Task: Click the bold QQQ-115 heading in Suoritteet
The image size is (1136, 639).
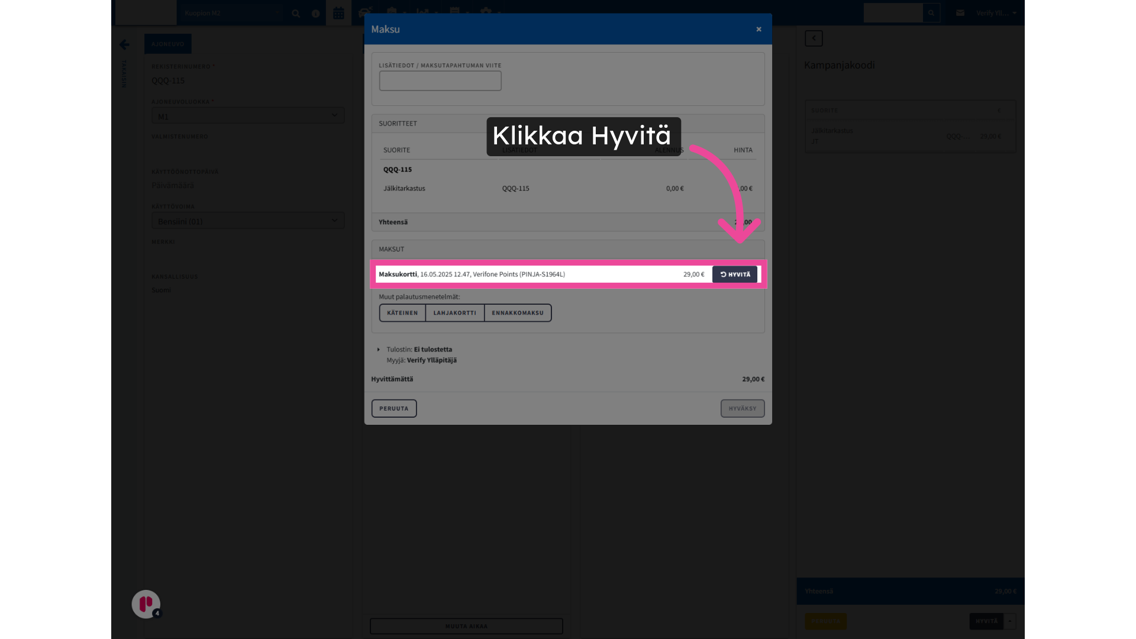Action: click(x=398, y=170)
